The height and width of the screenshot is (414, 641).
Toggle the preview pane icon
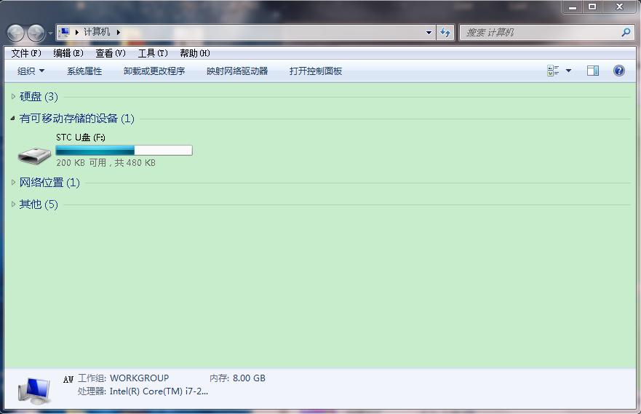593,71
